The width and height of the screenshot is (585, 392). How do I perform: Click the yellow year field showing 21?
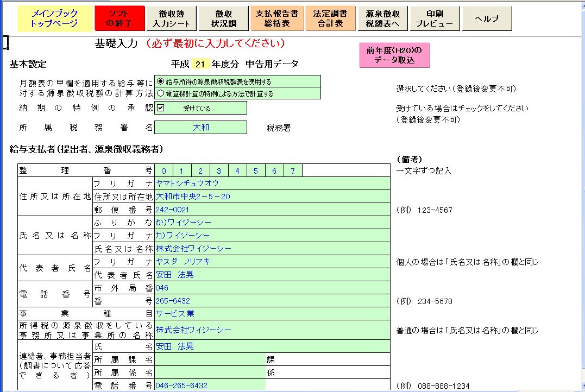coord(200,64)
